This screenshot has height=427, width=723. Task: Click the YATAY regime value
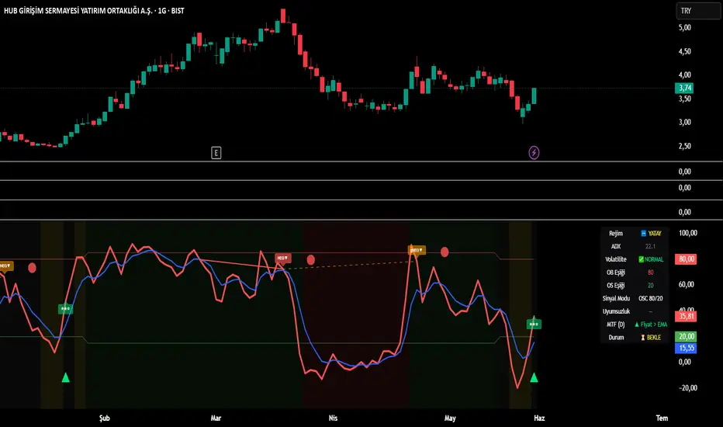655,234
